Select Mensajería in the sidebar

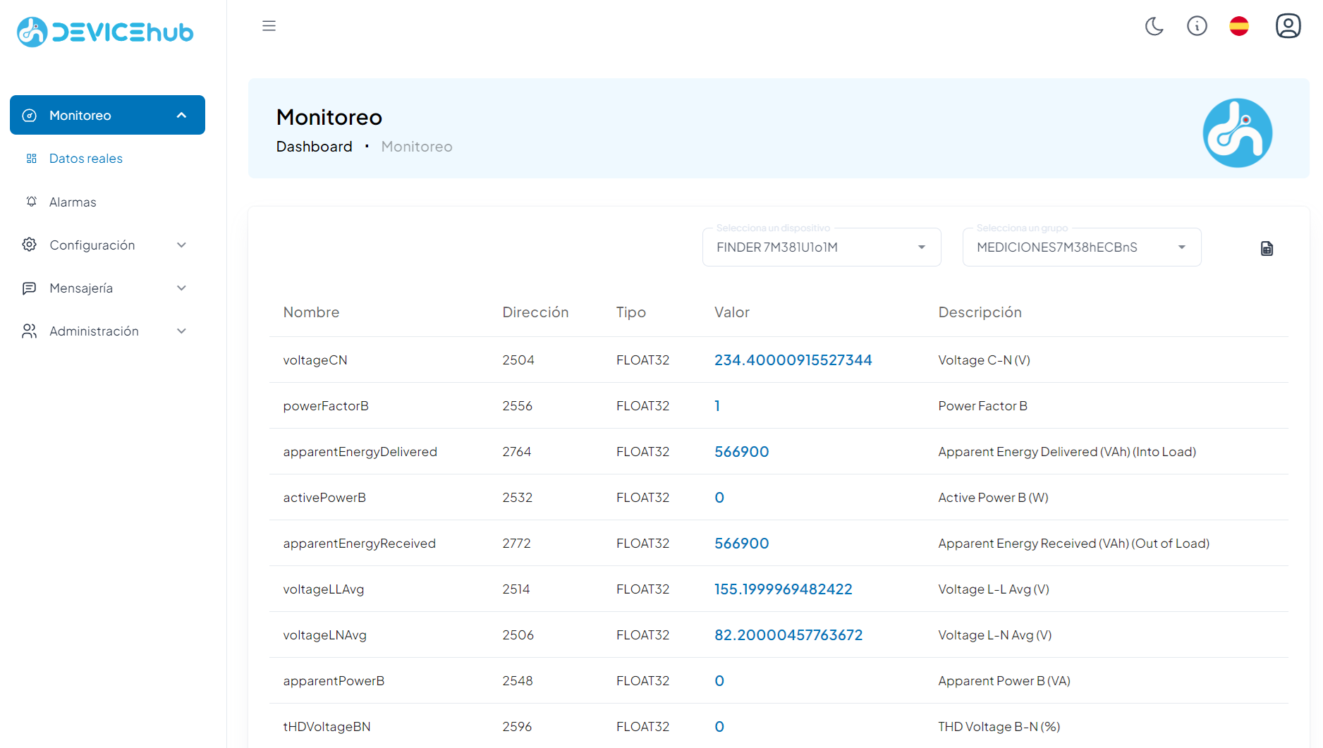[x=81, y=288]
